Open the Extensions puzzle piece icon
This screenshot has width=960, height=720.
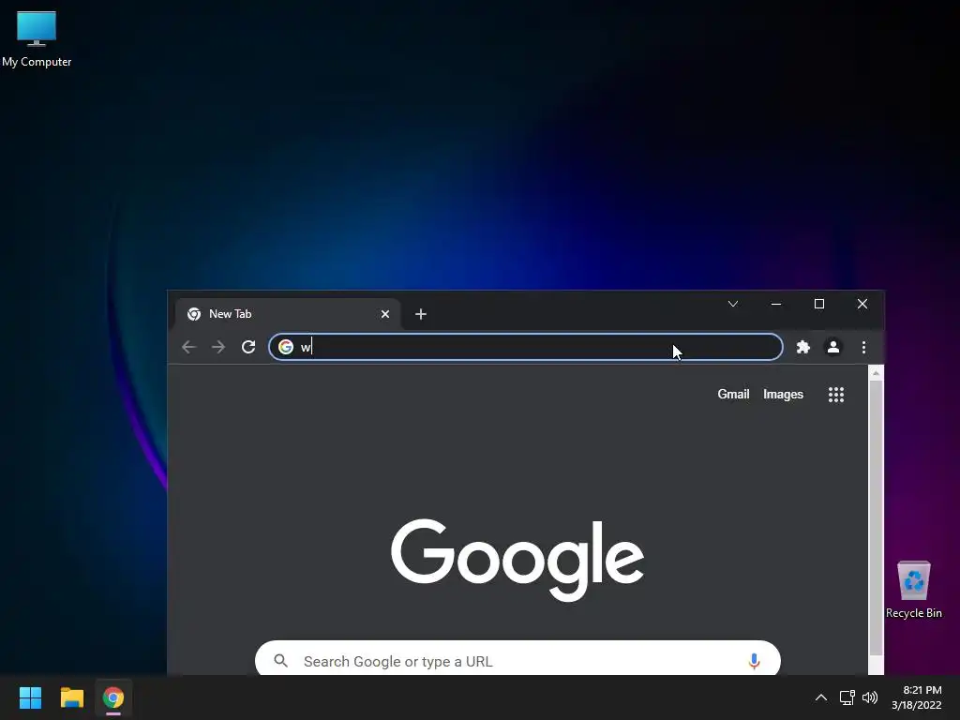[x=802, y=347]
